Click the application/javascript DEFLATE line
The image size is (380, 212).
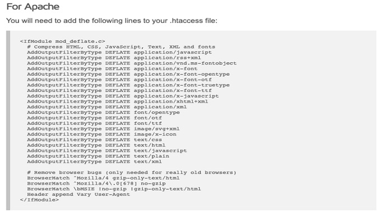point(119,52)
